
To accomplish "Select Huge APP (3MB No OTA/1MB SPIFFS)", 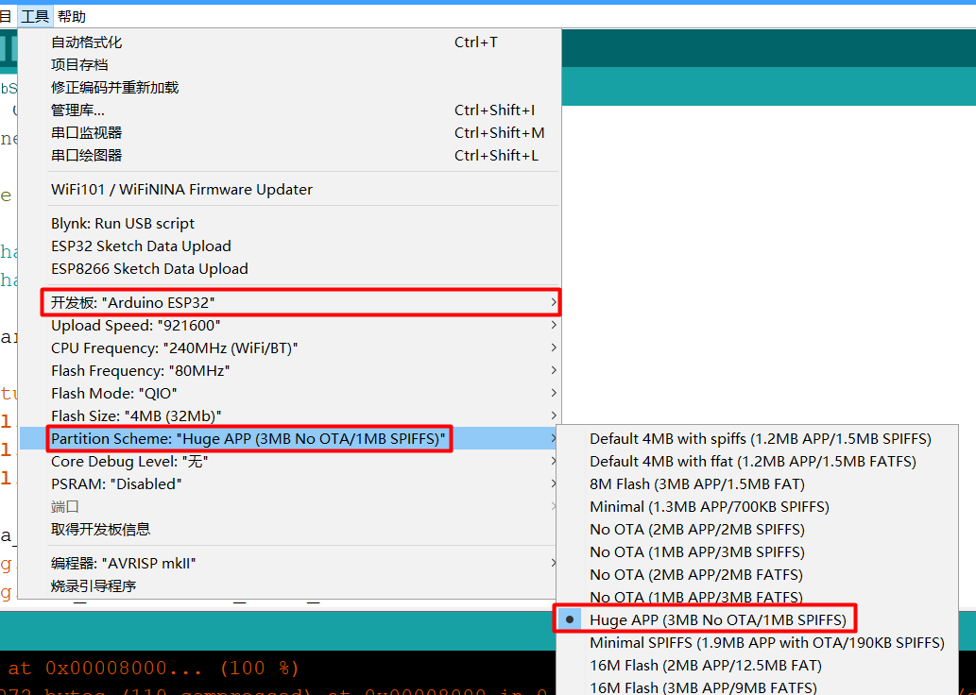I will pos(757,619).
